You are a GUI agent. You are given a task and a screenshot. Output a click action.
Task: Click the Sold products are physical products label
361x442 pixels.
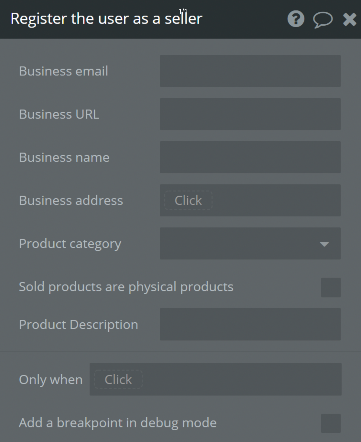click(x=126, y=287)
